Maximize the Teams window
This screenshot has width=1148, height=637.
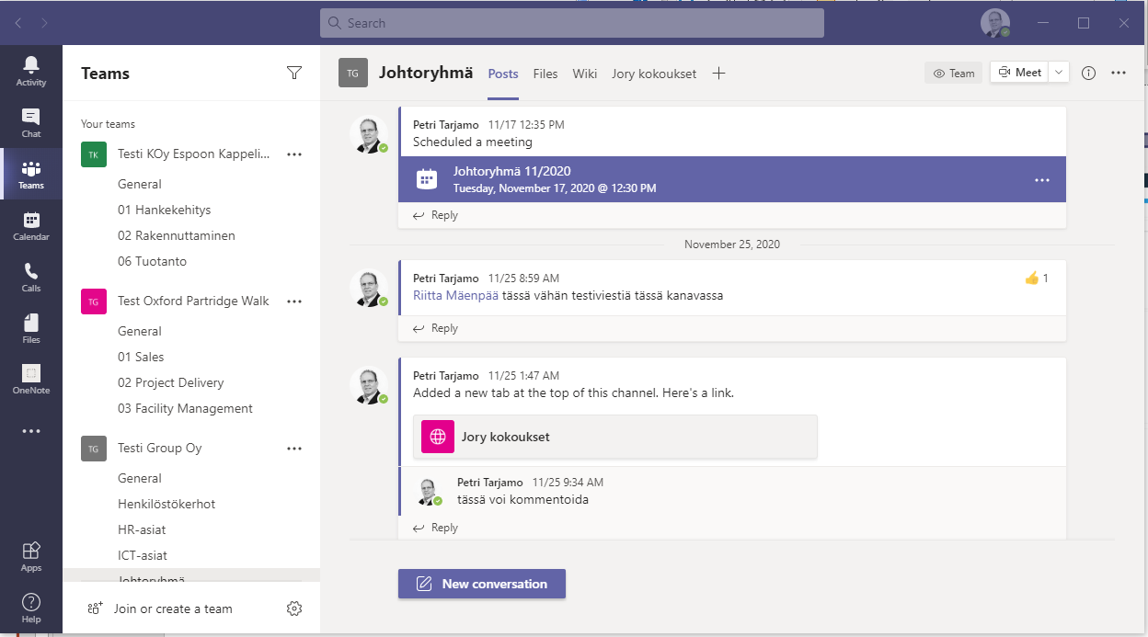[1084, 23]
